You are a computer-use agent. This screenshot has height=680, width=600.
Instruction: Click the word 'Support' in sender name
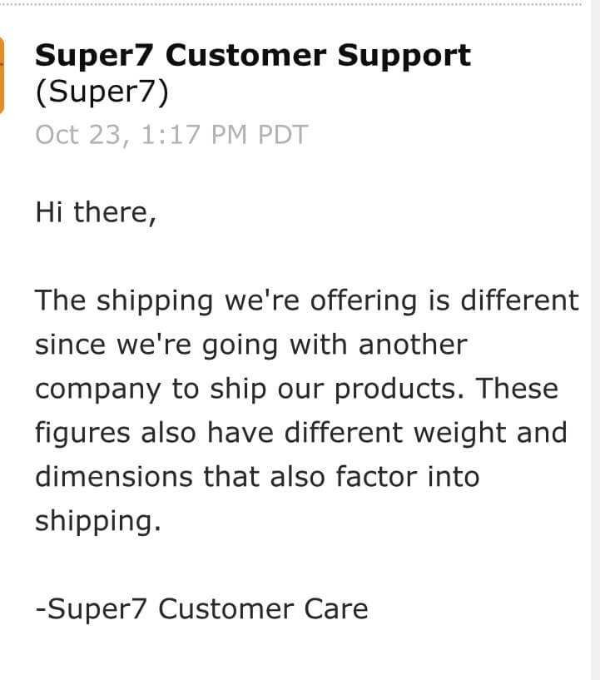(404, 57)
